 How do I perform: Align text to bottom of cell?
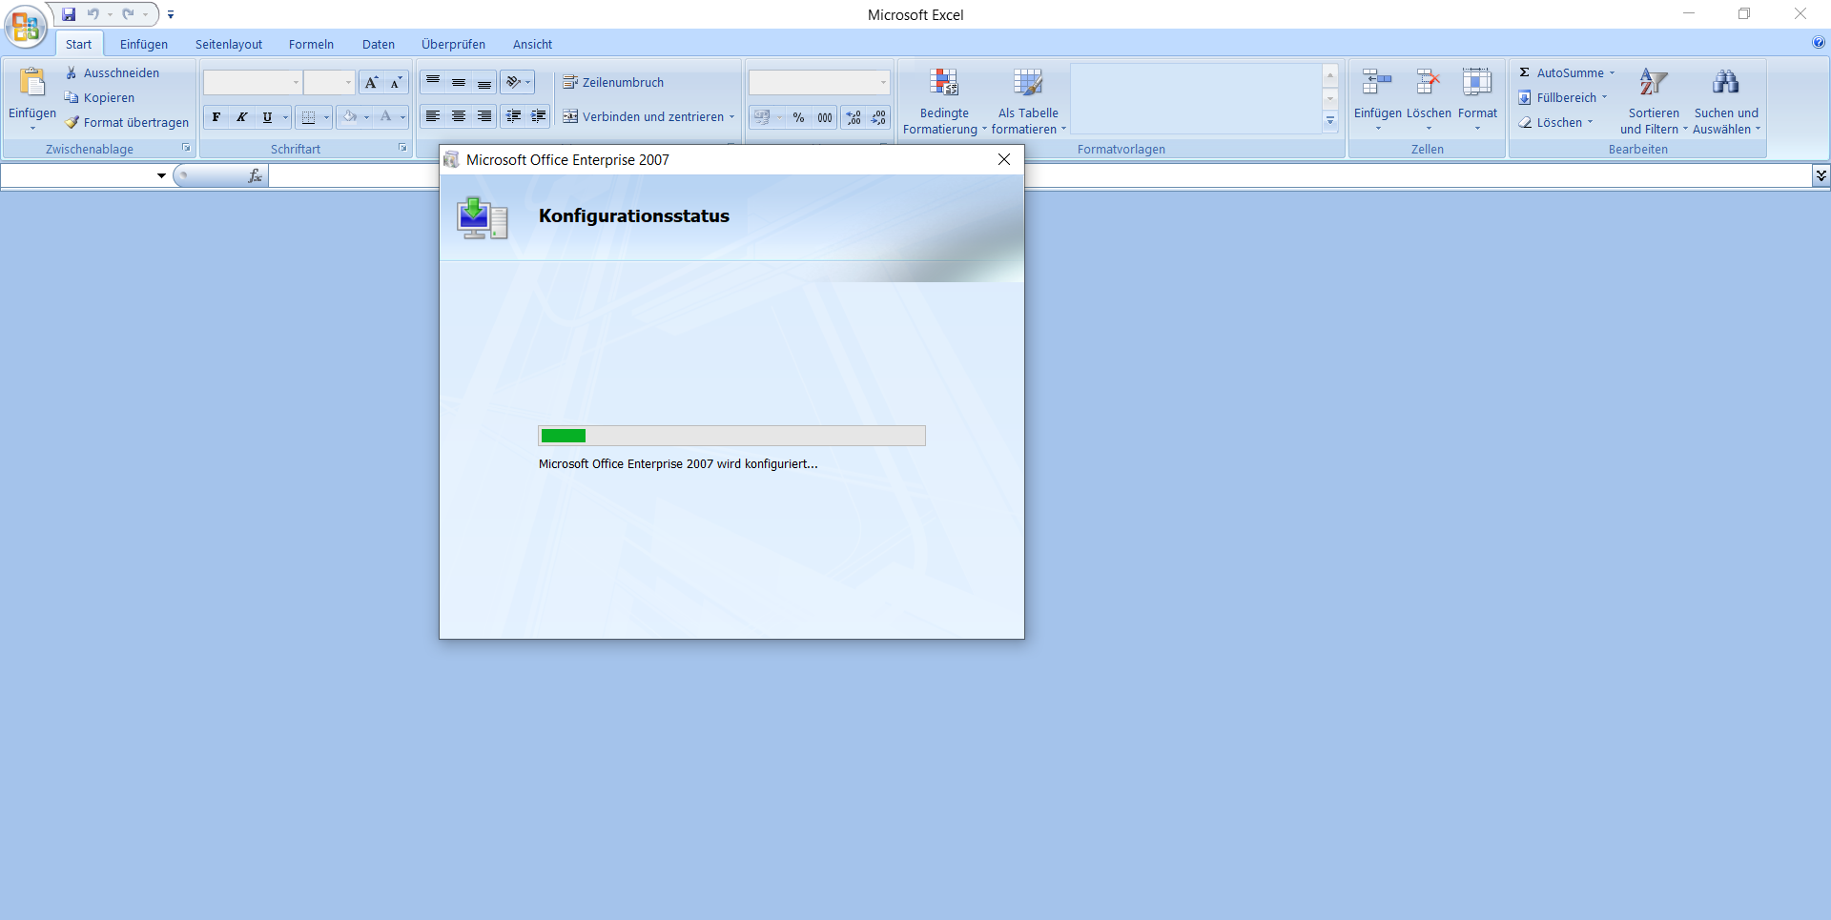click(484, 83)
